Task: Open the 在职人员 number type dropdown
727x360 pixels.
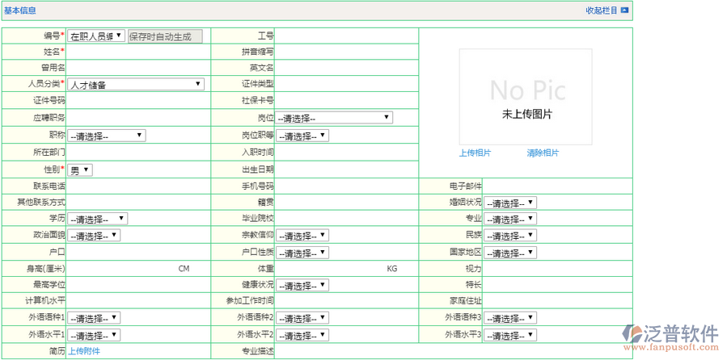Action: click(x=96, y=36)
